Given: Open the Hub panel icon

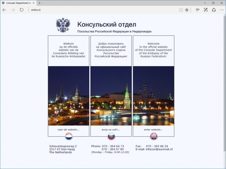Looking at the screenshot, I should point(197,10).
